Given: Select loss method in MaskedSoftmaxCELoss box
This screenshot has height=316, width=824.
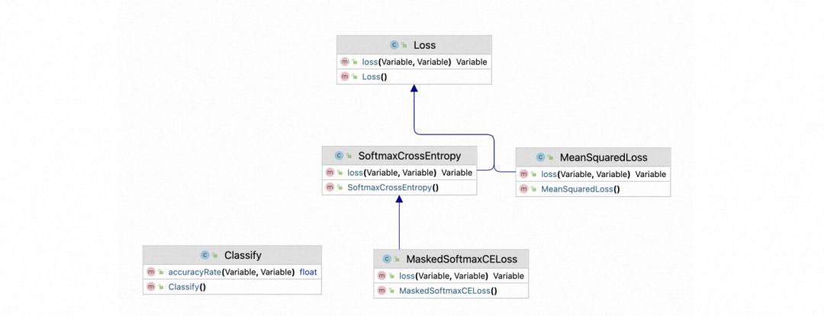Looking at the screenshot, I should coord(451,276).
